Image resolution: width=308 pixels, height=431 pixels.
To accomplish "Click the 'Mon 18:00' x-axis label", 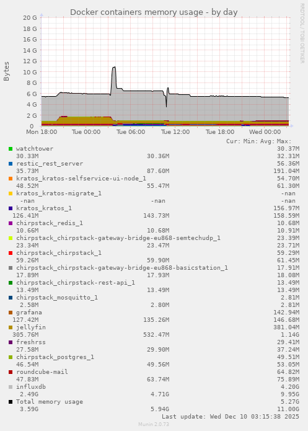I will click(42, 132).
